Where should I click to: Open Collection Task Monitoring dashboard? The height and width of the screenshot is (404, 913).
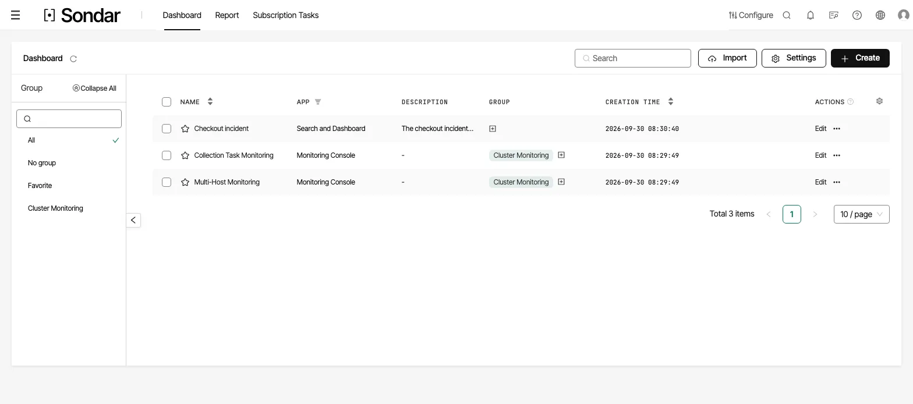(233, 155)
